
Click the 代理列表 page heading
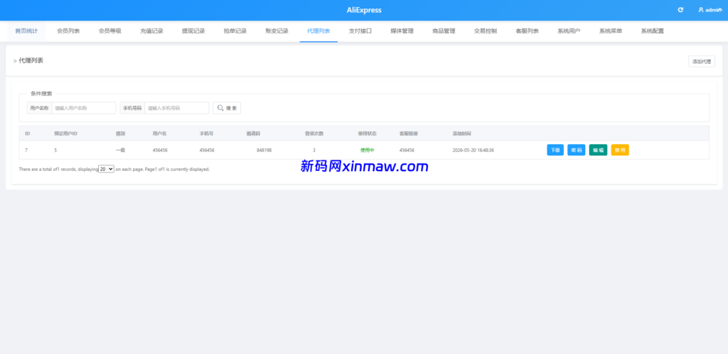[x=31, y=61]
